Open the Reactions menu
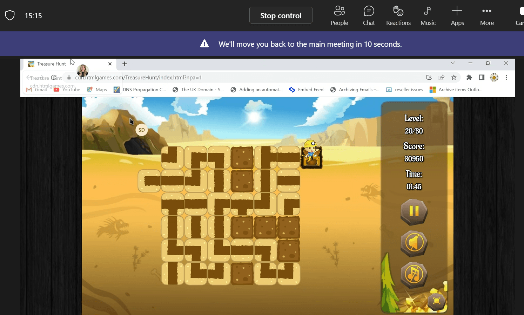Viewport: 524px width, 315px height. [x=398, y=16]
